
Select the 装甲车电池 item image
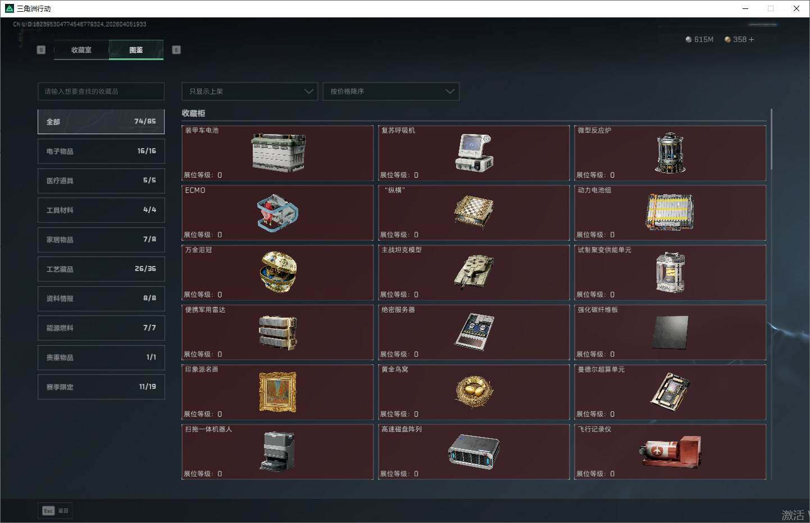[278, 153]
